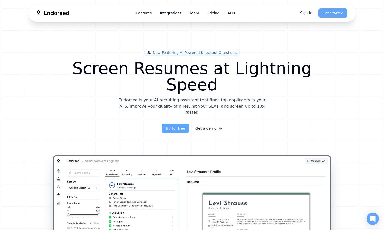This screenshot has height=230, width=384.
Task: Open the chat widget bubble
Action: click(372, 219)
